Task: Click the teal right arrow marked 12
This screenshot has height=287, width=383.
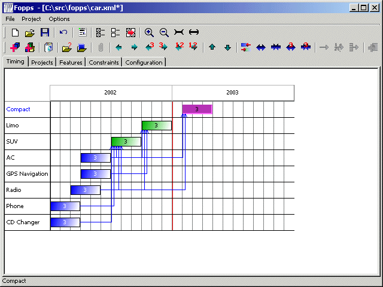Action: click(x=193, y=47)
